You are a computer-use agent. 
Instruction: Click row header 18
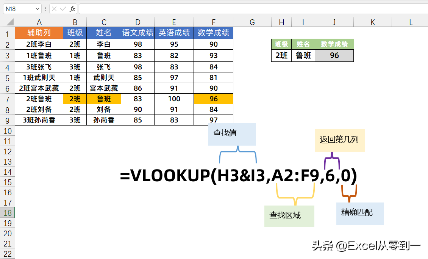click(8, 213)
